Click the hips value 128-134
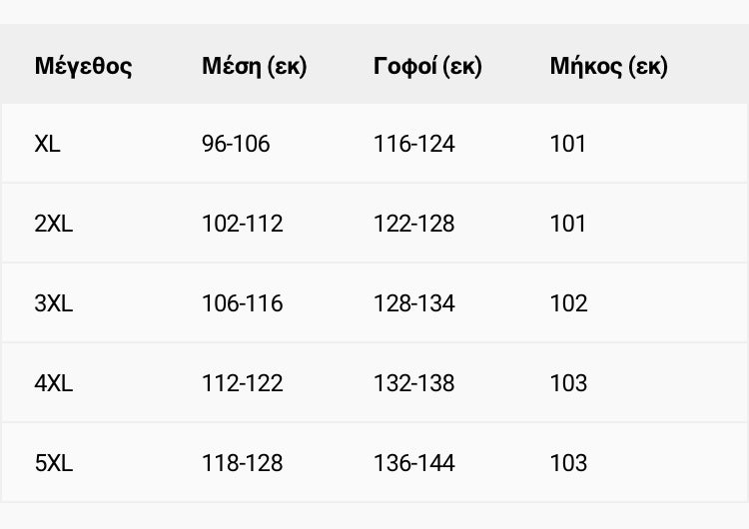This screenshot has height=529, width=749. pos(414,303)
